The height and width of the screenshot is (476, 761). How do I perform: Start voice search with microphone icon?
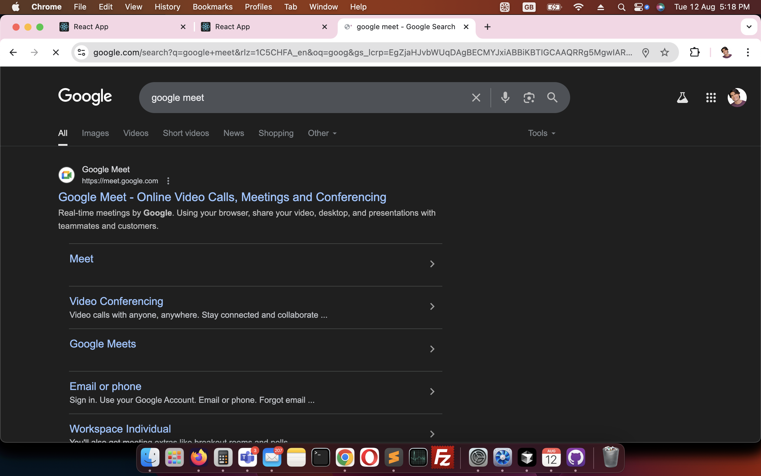click(505, 98)
